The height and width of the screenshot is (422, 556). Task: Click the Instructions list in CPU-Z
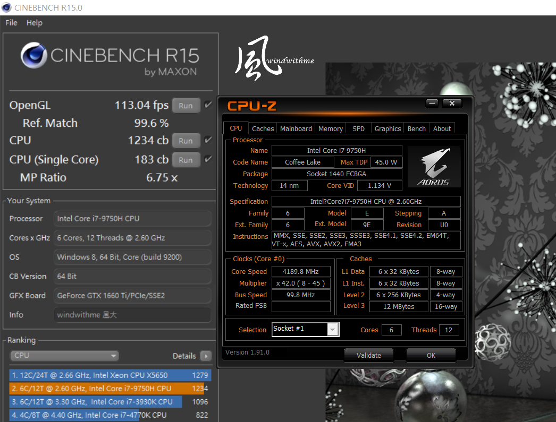click(x=366, y=240)
